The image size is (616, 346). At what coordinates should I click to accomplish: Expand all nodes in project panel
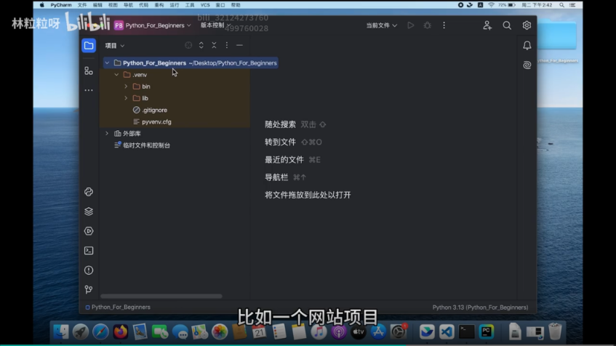tap(201, 45)
